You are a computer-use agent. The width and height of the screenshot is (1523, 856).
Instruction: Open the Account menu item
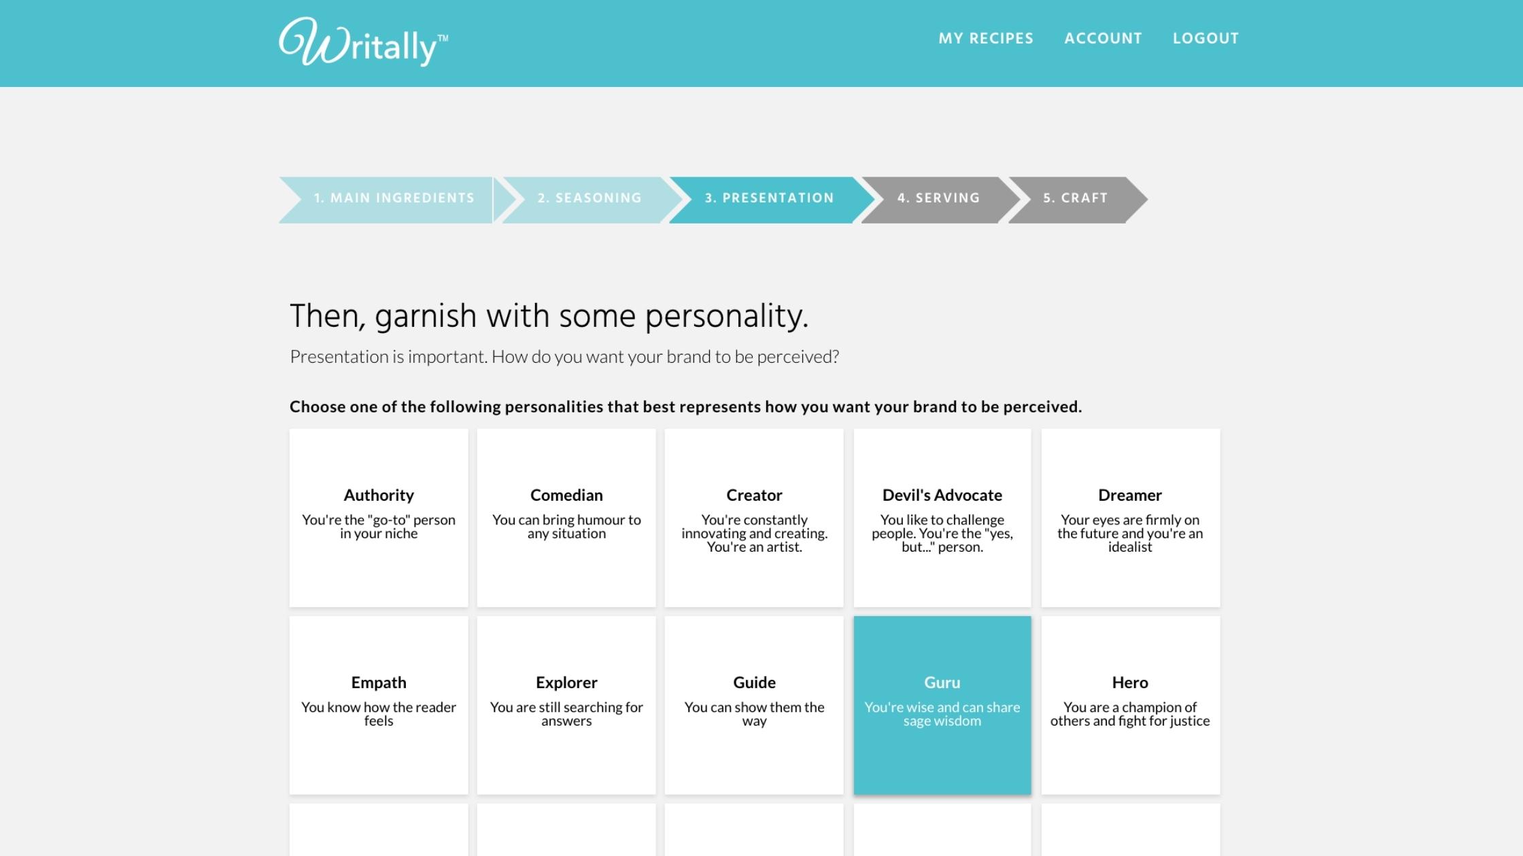pos(1103,39)
